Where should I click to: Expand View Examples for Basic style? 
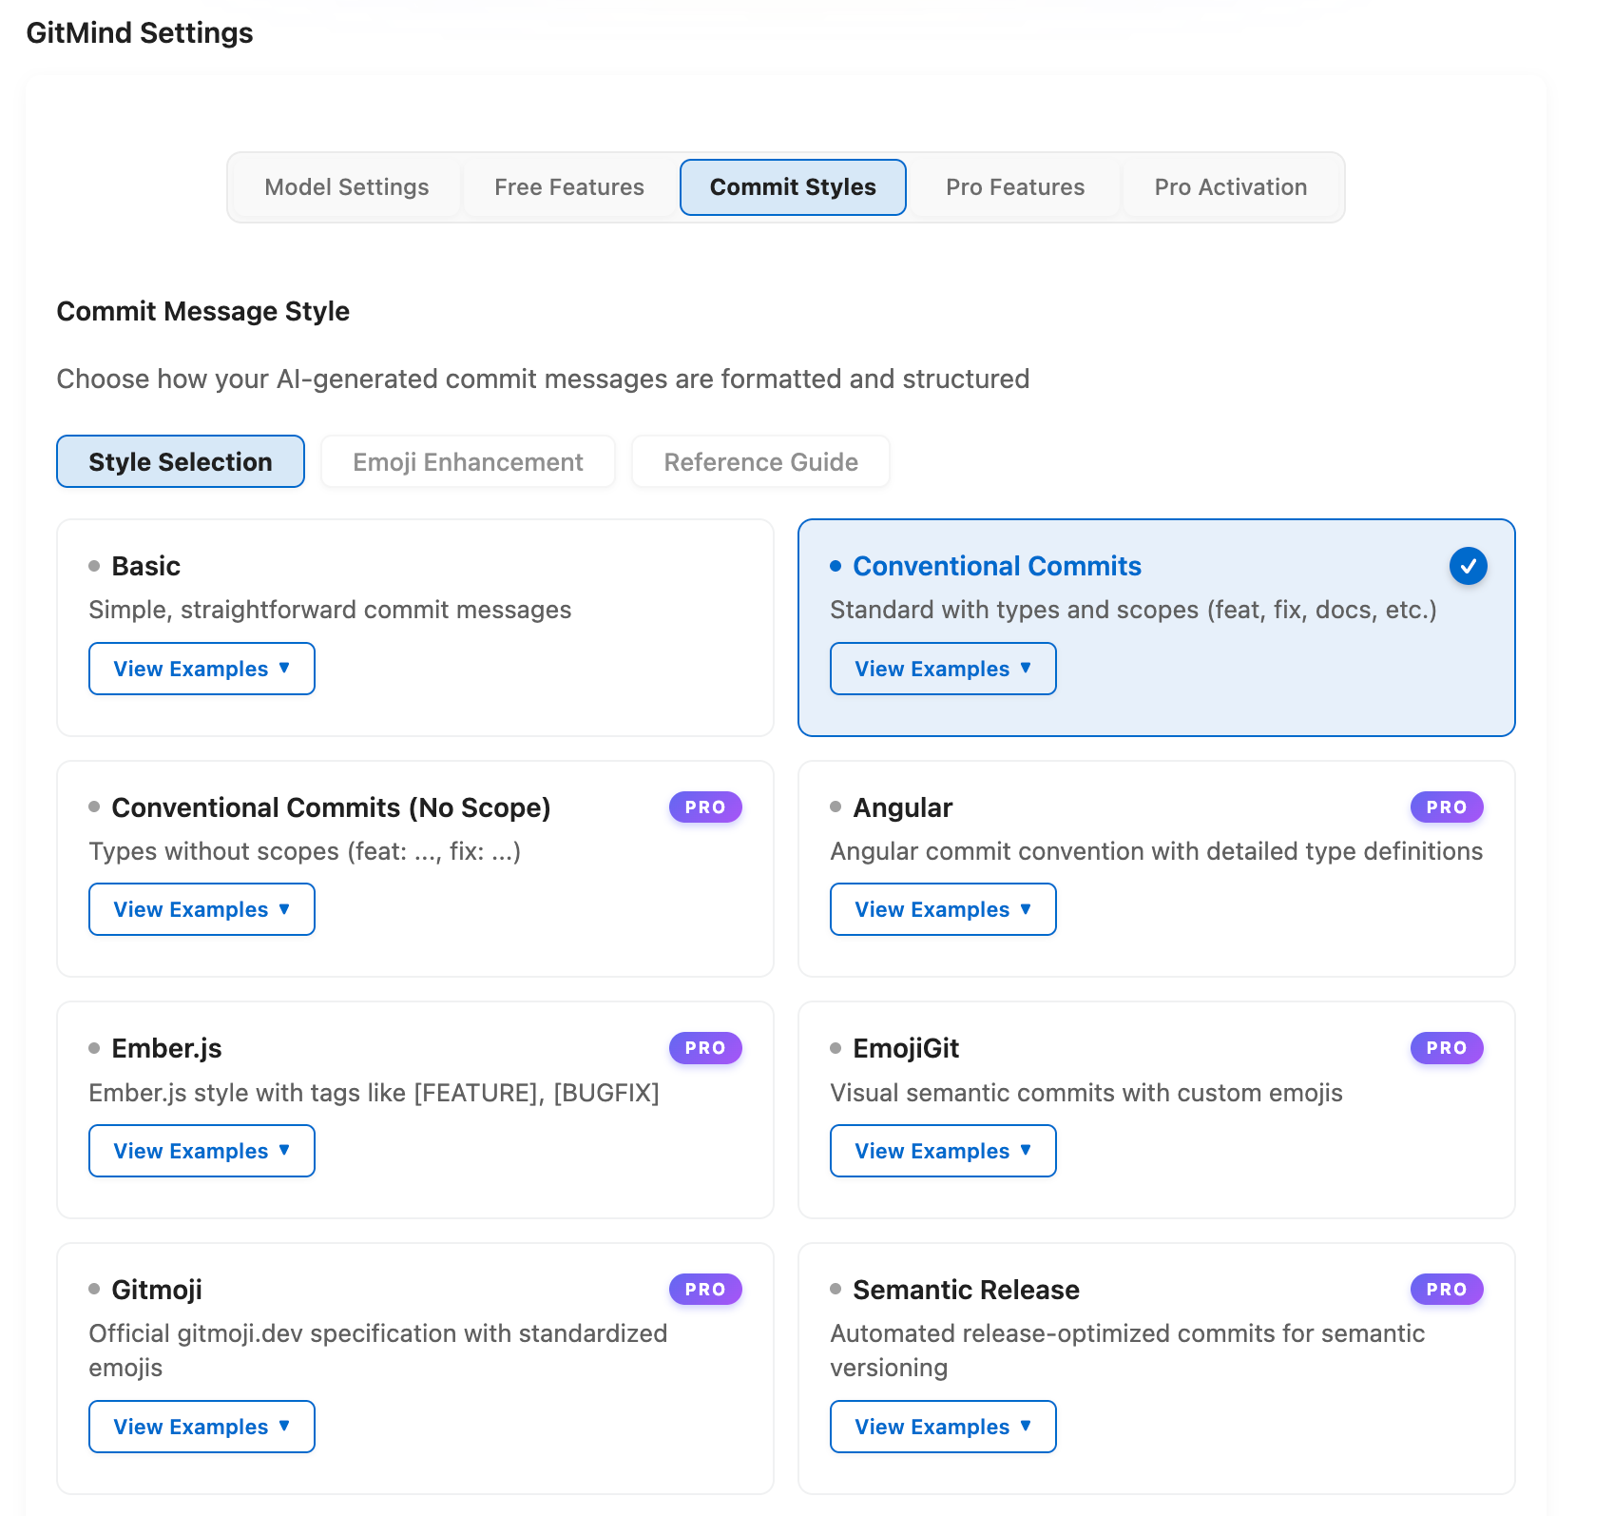click(202, 669)
